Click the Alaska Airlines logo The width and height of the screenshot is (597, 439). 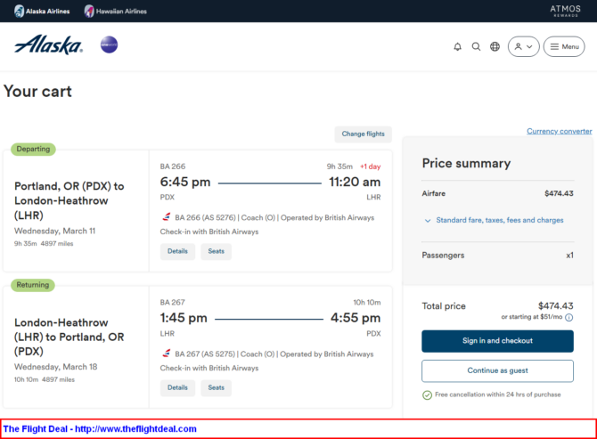(48, 45)
